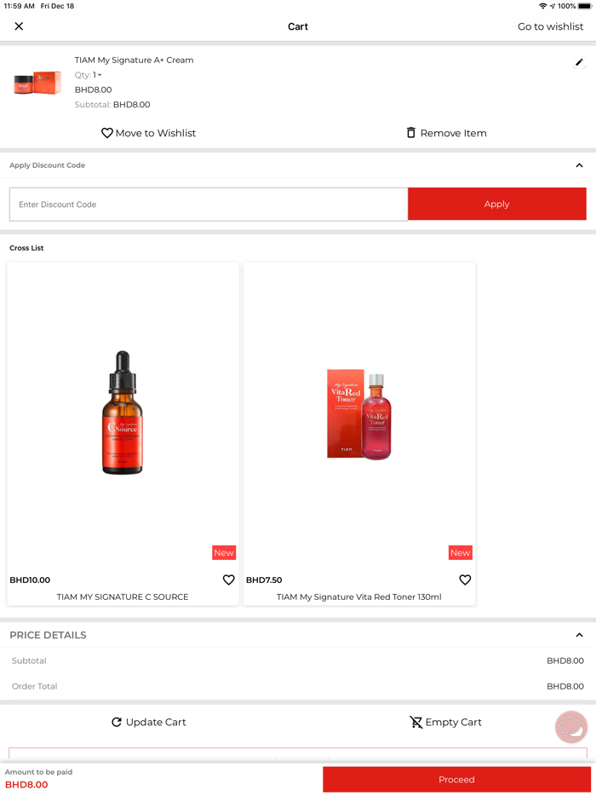Check the battery status indicator
The width and height of the screenshot is (596, 796).
pos(584,6)
